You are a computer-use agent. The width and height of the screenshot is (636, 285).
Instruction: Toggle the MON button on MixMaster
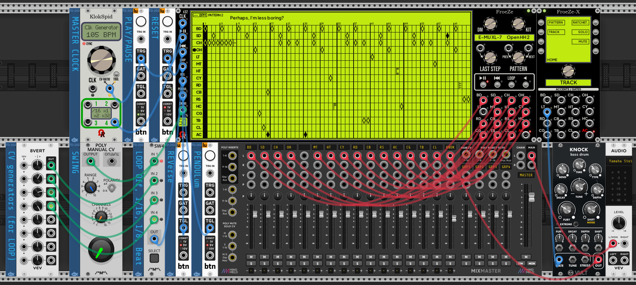(x=532, y=263)
